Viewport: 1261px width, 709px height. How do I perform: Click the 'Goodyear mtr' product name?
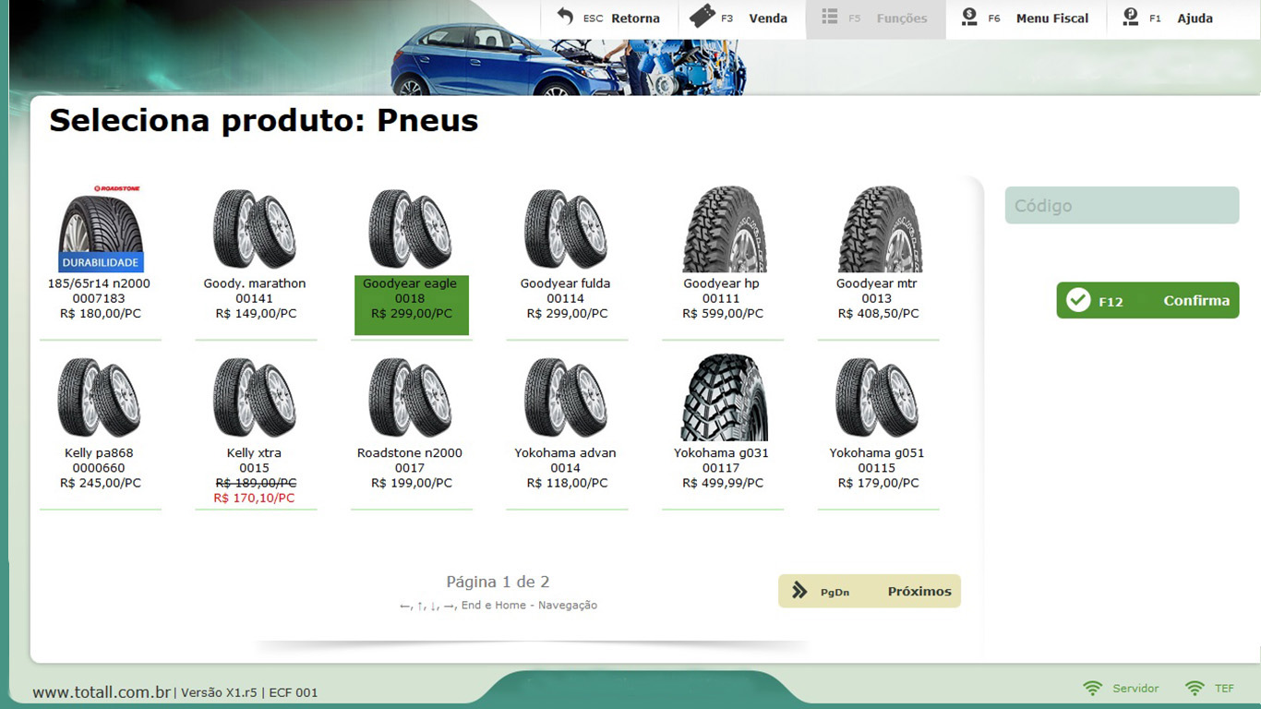click(877, 283)
